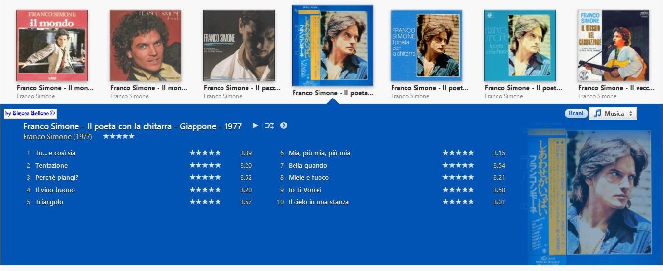The image size is (663, 271).
Task: Rate the album five stars beside Franco Simone (1977)
Action: [119, 136]
